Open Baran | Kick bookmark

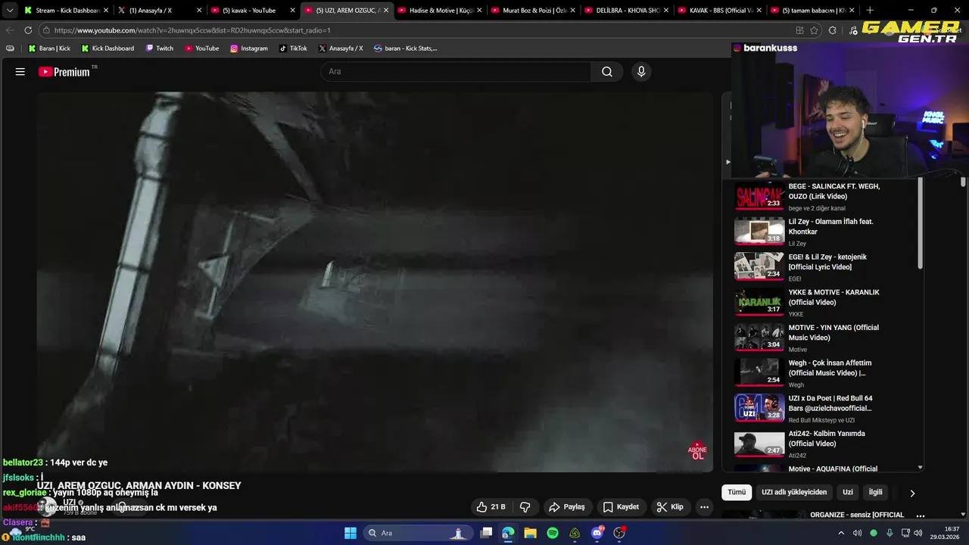pos(49,48)
